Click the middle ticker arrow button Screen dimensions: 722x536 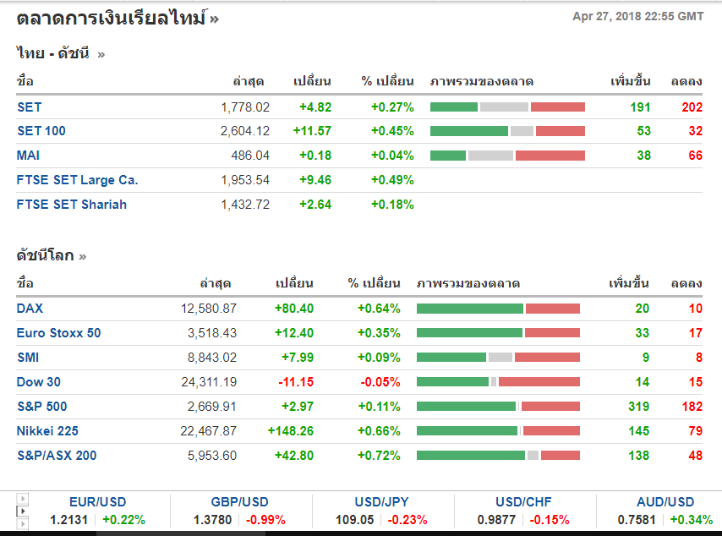23,512
